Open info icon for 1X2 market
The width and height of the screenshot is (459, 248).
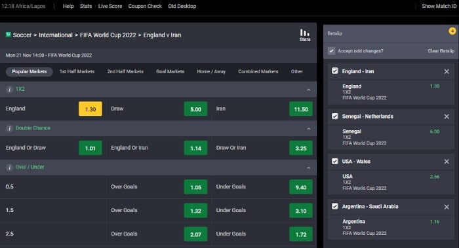(x=9, y=90)
